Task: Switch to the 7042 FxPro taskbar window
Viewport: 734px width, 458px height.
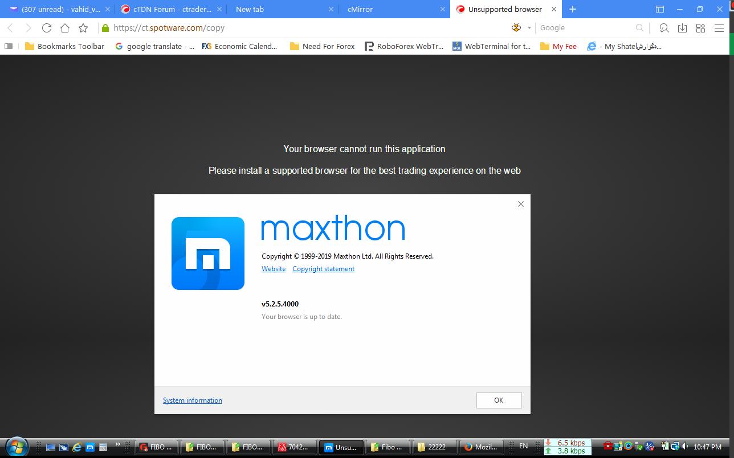Action: click(x=293, y=447)
